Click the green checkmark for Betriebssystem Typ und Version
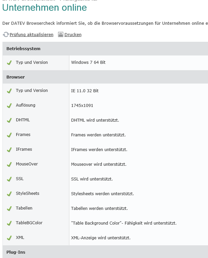The height and width of the screenshot is (258, 208). click(9, 62)
